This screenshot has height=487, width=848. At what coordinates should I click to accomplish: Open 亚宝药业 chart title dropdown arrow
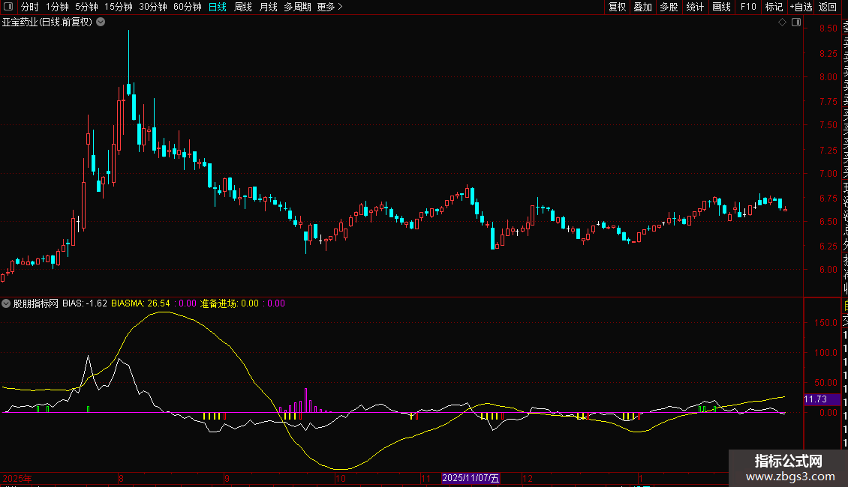tap(101, 22)
